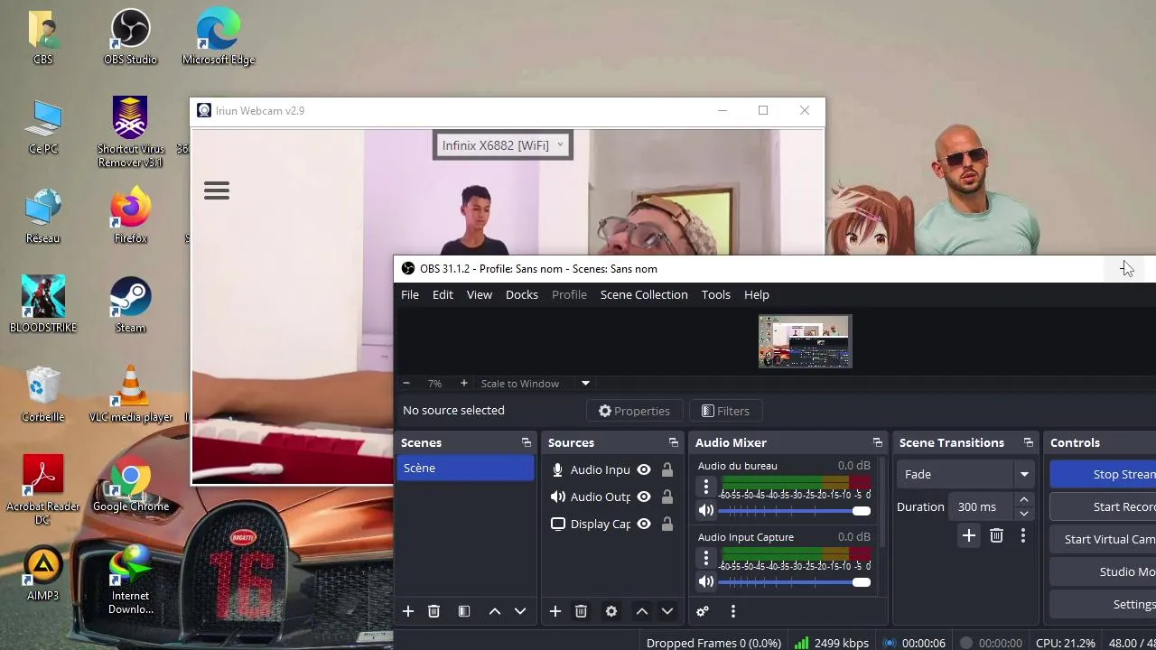Viewport: 1156px width, 650px height.
Task: Hide the Audio Output source
Action: click(x=644, y=497)
